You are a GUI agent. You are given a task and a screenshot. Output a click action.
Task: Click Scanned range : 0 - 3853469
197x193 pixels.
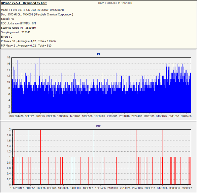pos(18,28)
